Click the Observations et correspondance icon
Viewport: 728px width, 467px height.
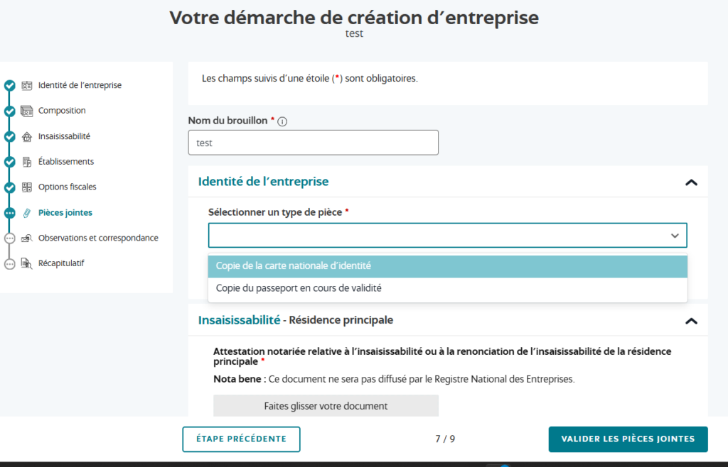[x=27, y=238]
